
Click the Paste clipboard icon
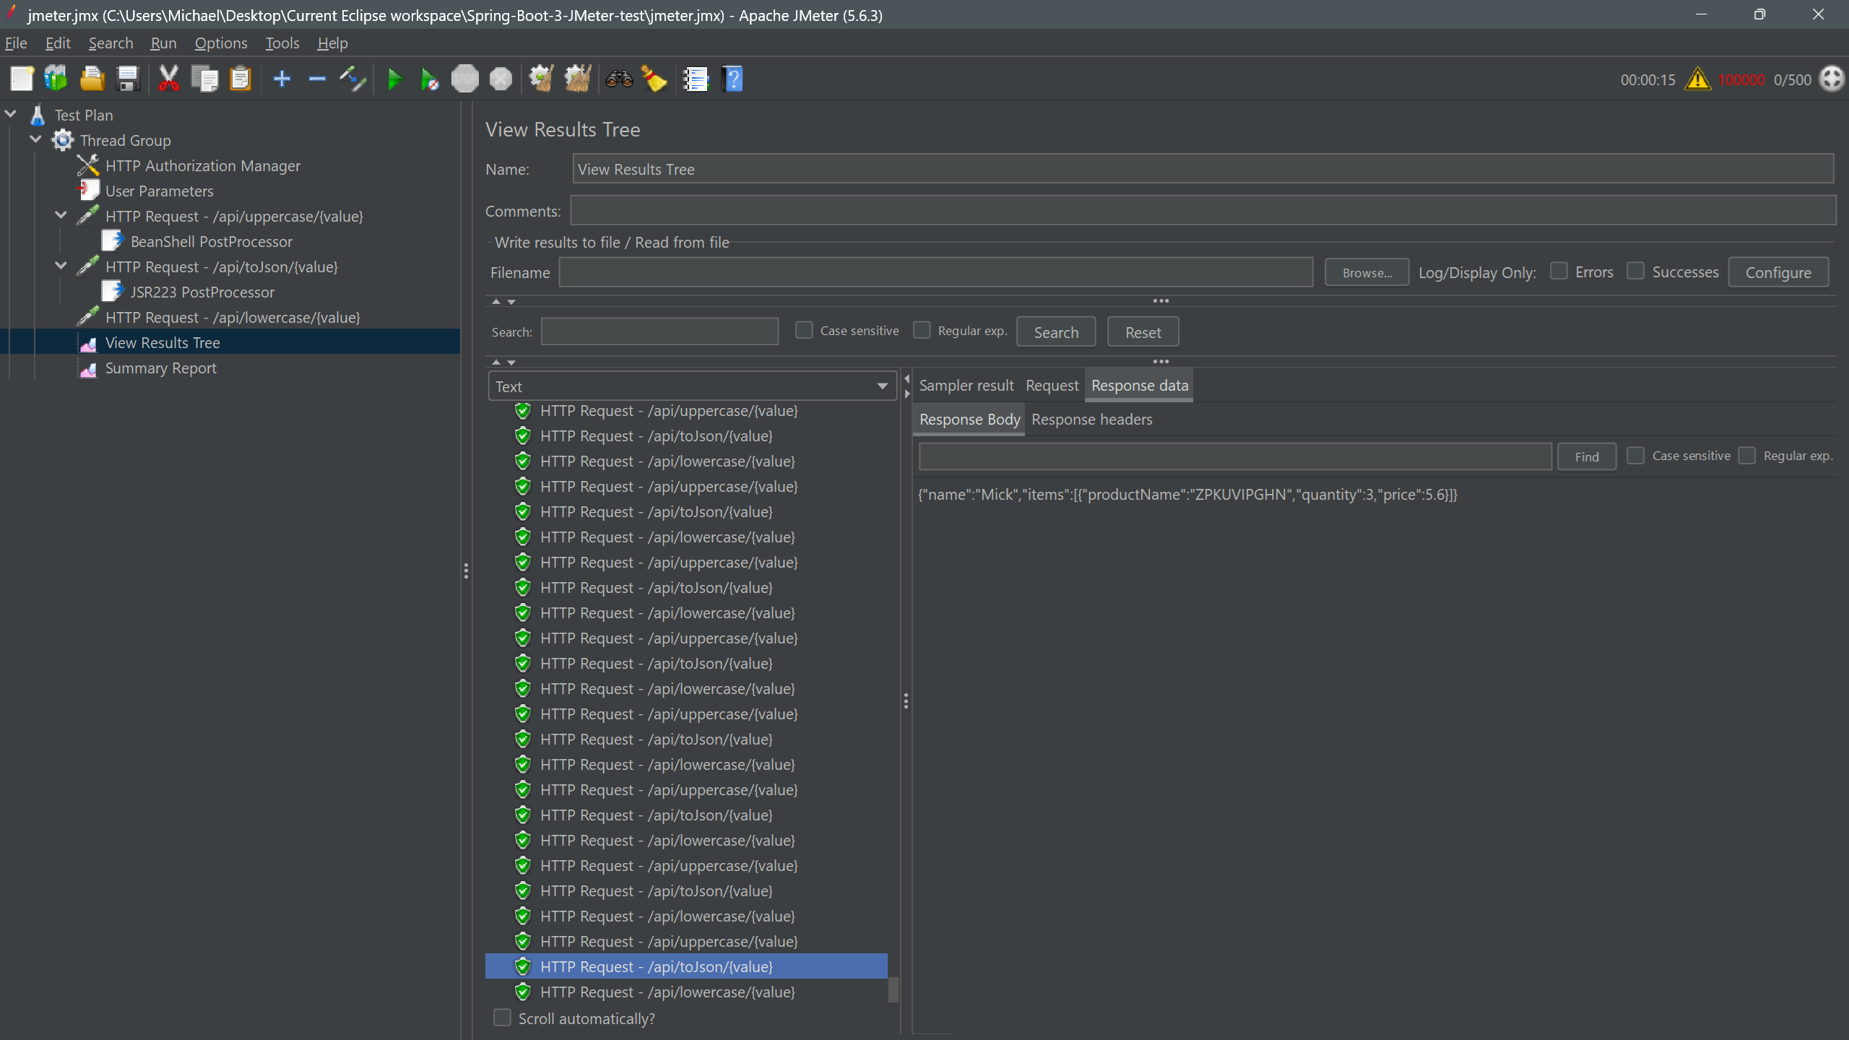coord(240,79)
